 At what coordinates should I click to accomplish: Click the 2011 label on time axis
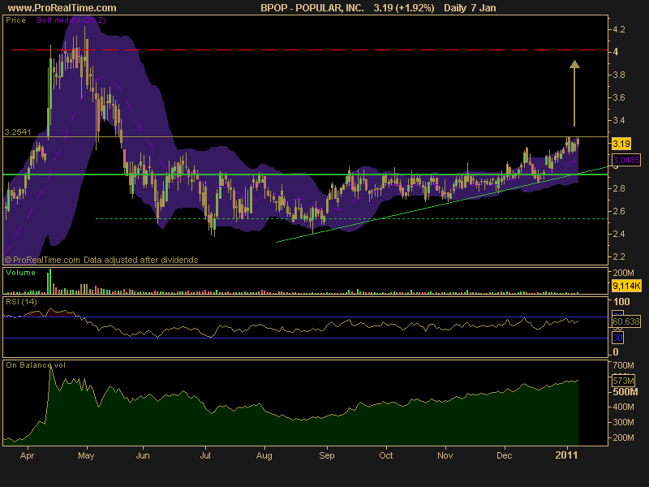(x=566, y=455)
